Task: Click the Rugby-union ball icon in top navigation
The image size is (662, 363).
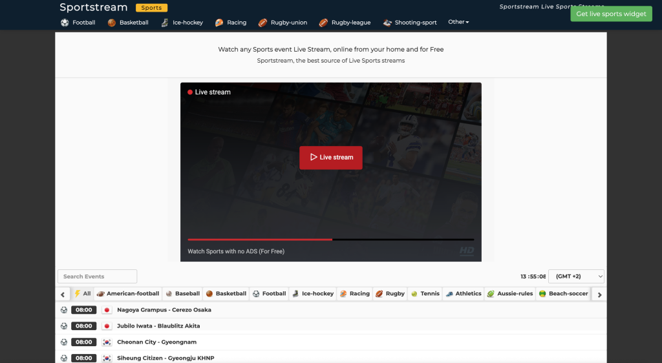Action: point(262,23)
